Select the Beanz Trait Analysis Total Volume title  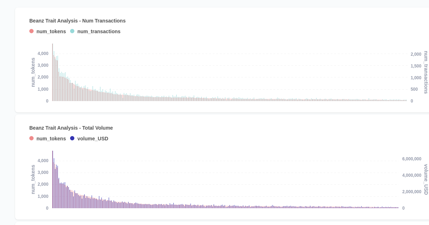click(71, 128)
